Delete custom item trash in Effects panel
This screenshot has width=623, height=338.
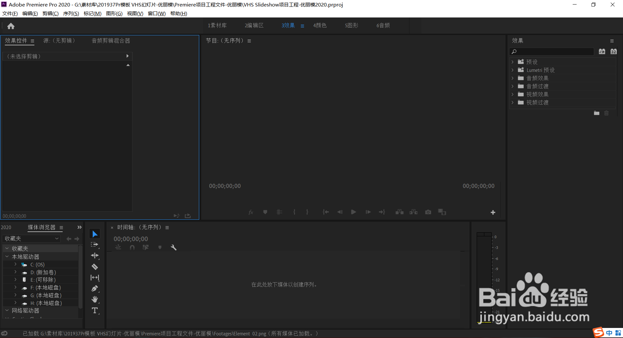pyautogui.click(x=606, y=113)
